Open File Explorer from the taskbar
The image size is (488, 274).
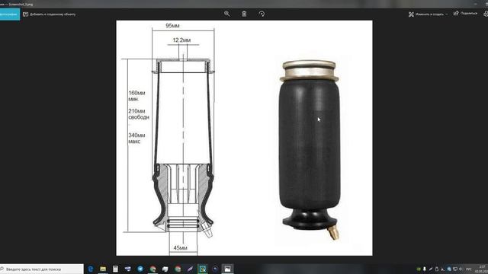point(103,269)
